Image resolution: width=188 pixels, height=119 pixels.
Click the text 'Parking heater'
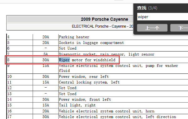(74, 37)
